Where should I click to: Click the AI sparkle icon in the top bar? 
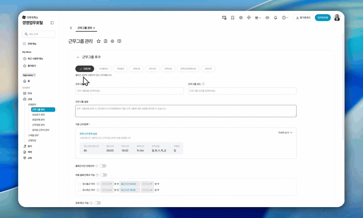coord(249,18)
